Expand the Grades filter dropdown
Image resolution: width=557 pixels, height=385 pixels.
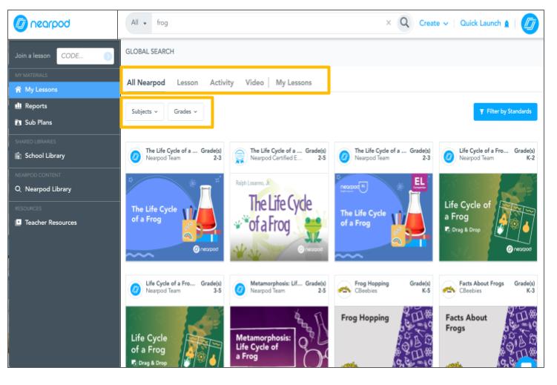click(185, 111)
